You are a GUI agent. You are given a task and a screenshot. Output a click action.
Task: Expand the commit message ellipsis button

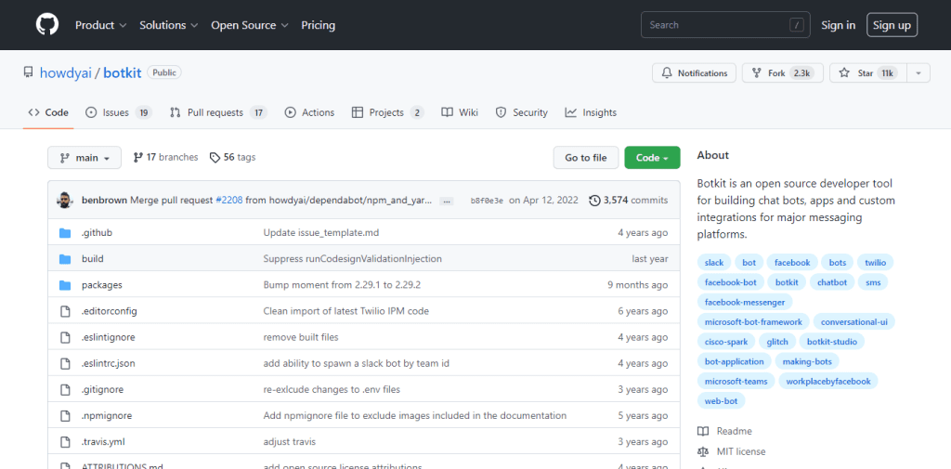point(447,201)
